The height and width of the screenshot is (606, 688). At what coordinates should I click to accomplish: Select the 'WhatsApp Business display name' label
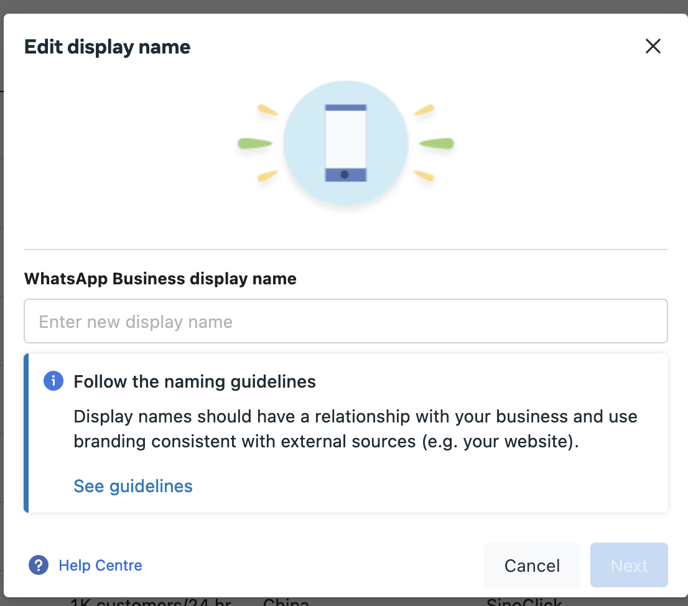(160, 279)
